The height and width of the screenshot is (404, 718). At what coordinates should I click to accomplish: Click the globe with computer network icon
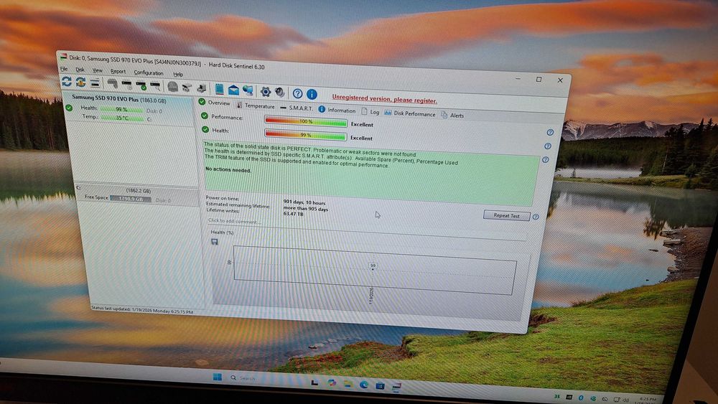pyautogui.click(x=248, y=90)
